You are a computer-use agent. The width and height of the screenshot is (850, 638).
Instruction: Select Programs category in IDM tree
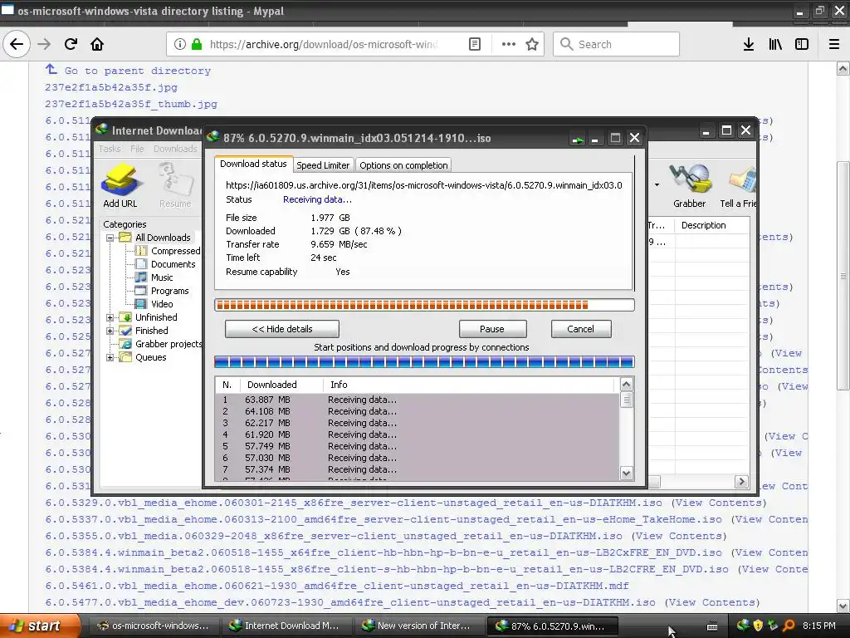pos(169,291)
